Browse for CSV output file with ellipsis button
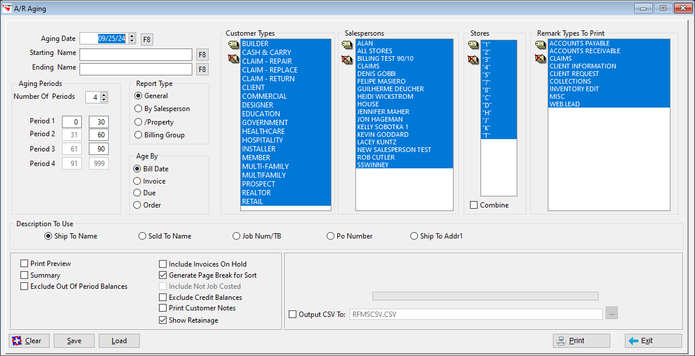Viewport: 695px width, 356px height. [612, 314]
